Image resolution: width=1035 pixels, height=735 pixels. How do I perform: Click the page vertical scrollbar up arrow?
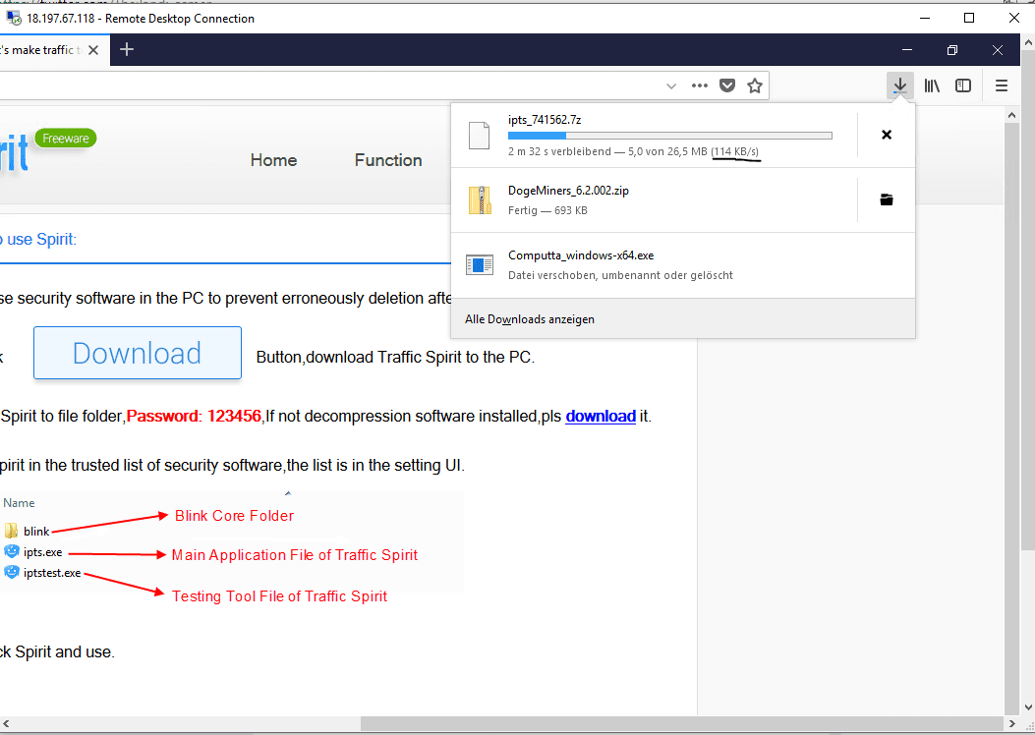[1011, 116]
